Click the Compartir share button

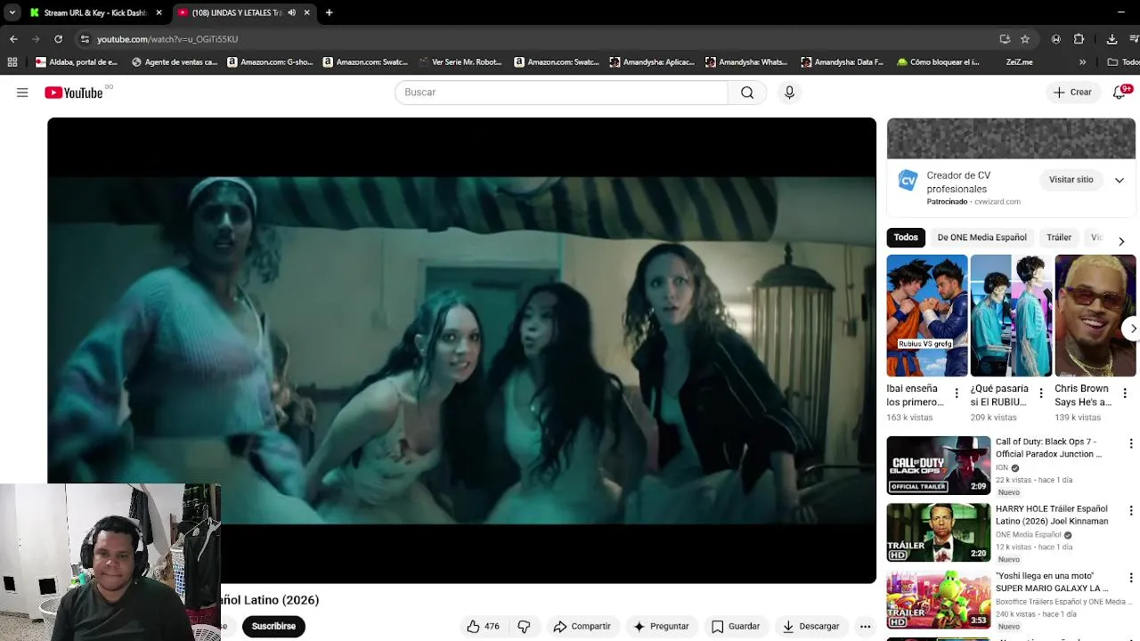tap(582, 627)
